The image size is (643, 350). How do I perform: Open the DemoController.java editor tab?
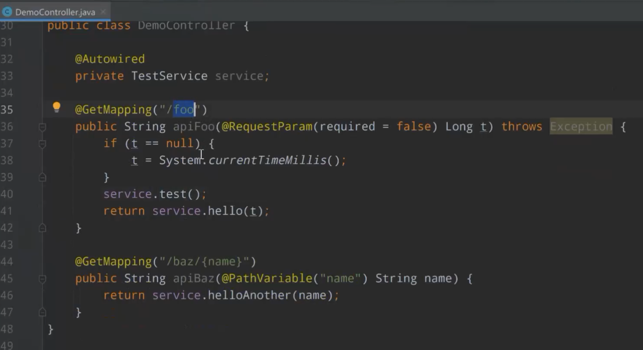point(55,12)
